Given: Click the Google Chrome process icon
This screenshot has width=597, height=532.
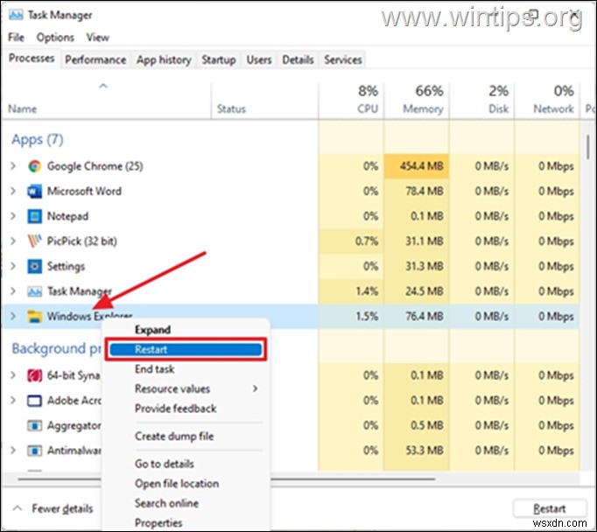Looking at the screenshot, I should pos(35,166).
